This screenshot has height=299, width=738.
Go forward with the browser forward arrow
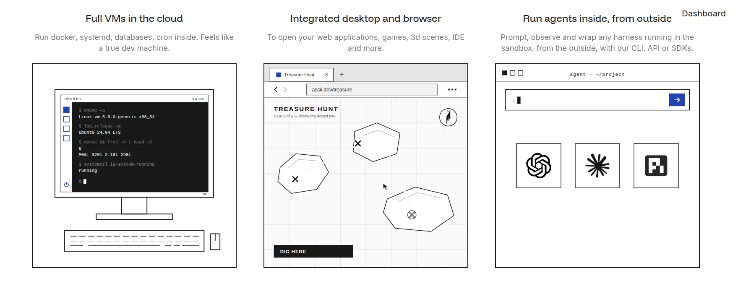(x=285, y=89)
